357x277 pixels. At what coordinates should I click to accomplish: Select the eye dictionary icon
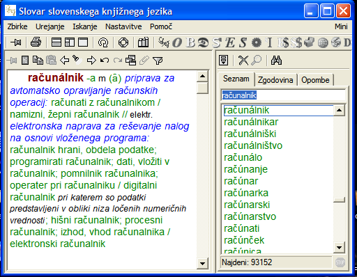click(203, 42)
